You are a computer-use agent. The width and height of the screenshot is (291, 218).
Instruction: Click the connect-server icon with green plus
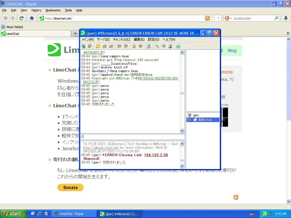[84, 46]
